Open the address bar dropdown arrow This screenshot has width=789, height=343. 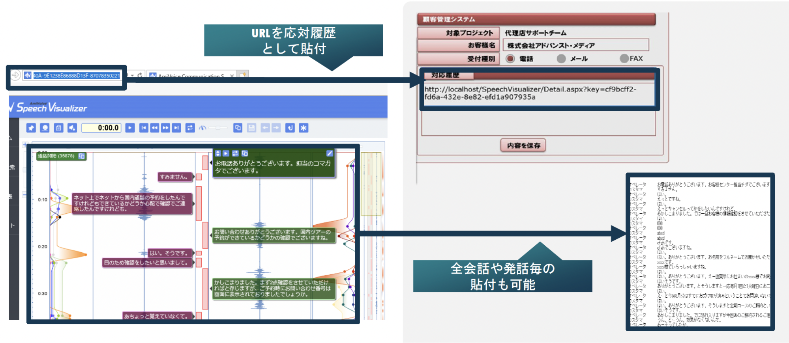click(133, 75)
